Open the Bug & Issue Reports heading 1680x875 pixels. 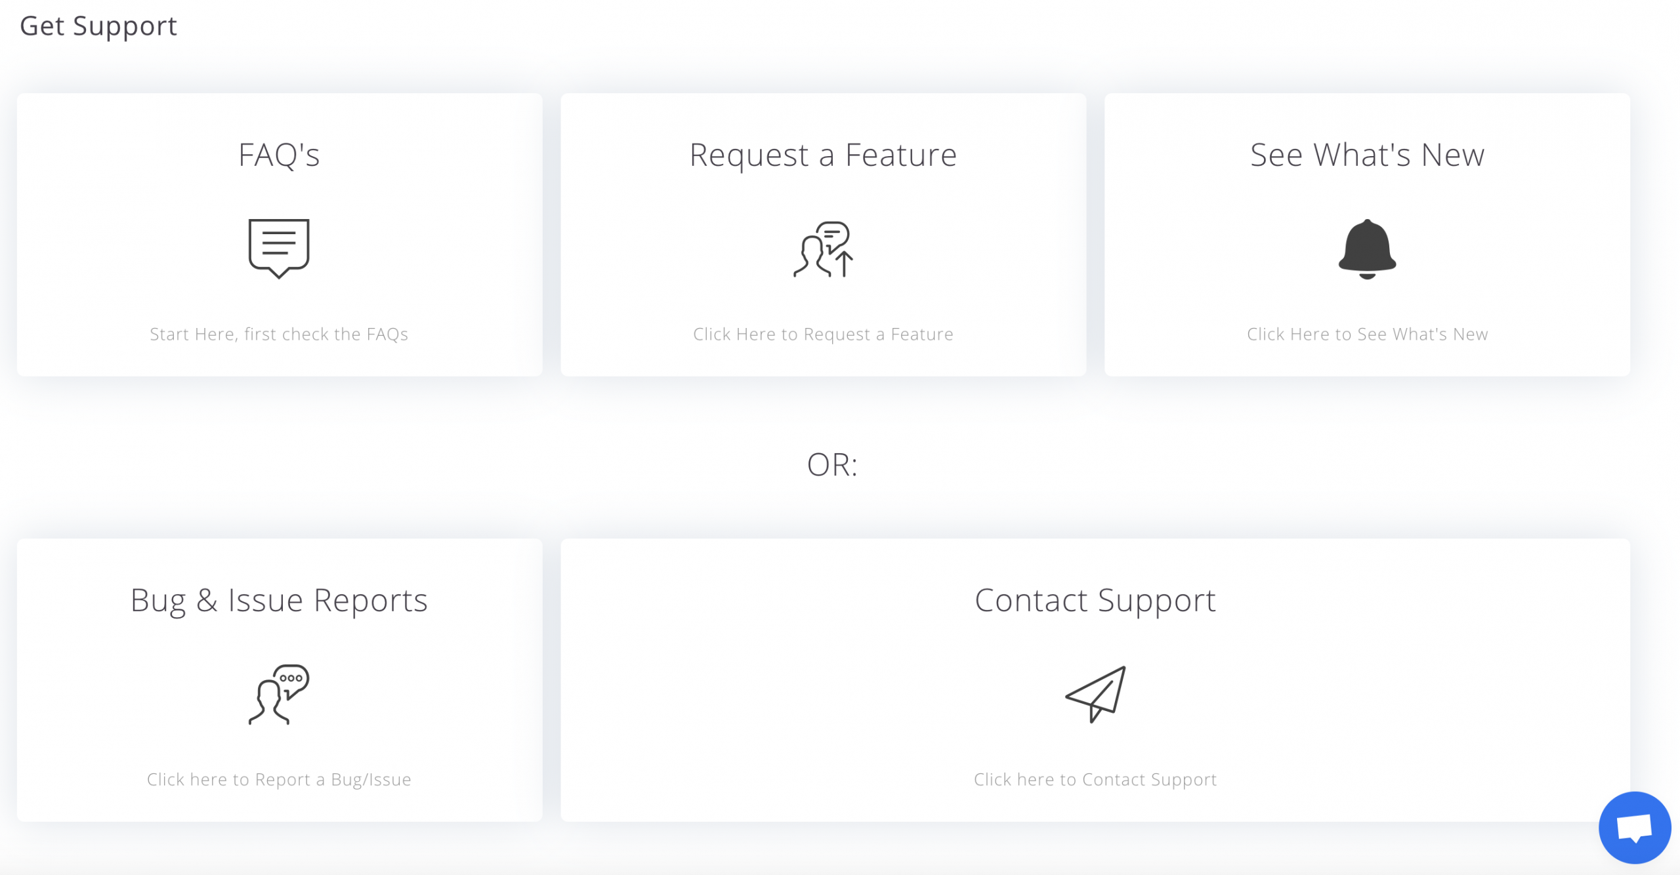[x=279, y=601]
